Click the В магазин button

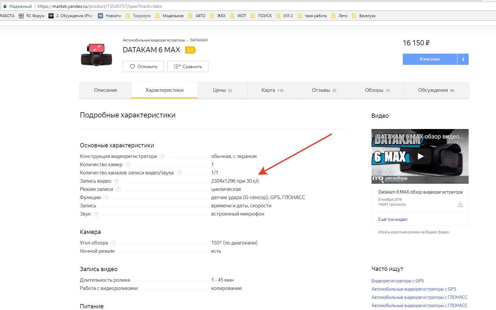[430, 59]
